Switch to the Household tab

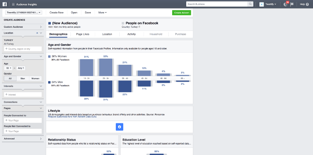pyautogui.click(x=156, y=34)
